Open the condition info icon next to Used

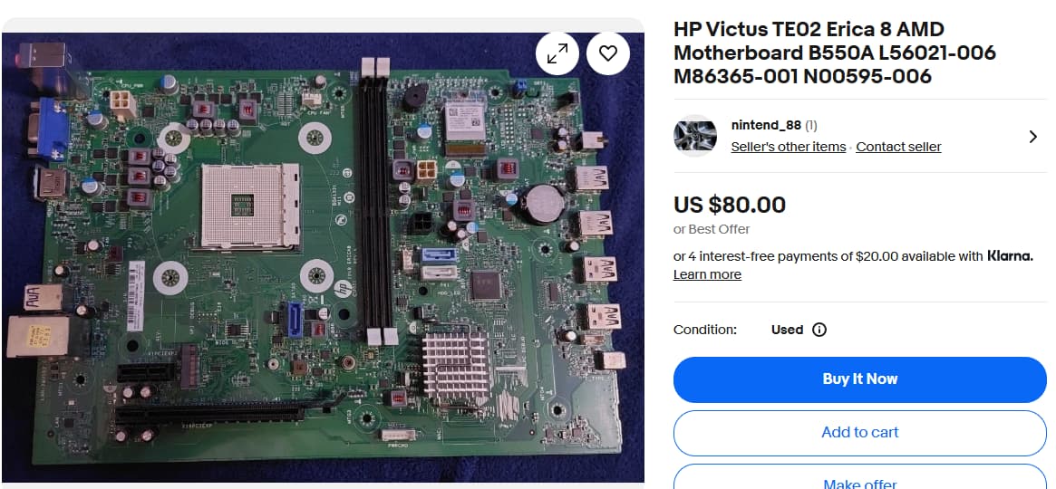819,330
